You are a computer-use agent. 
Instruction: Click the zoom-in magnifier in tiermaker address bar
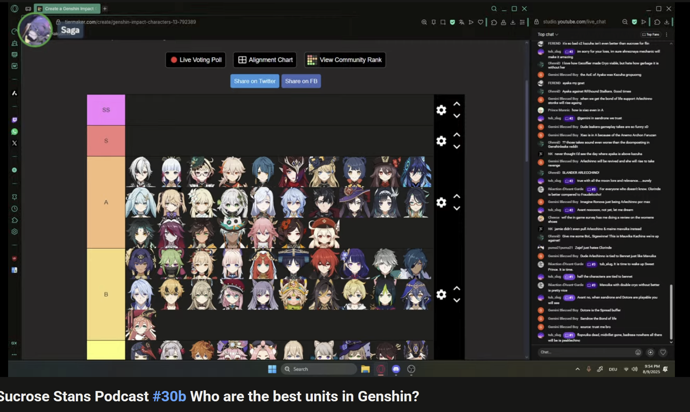pyautogui.click(x=424, y=22)
